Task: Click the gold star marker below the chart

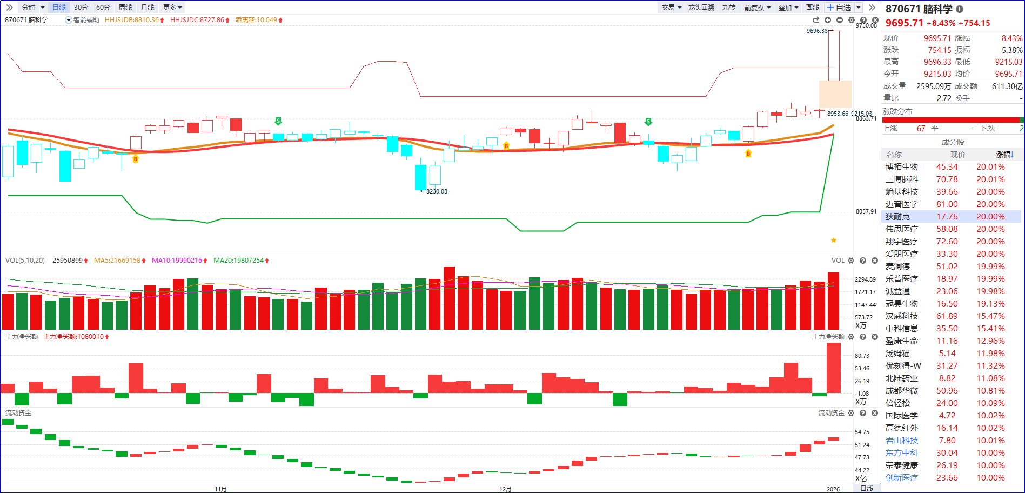Action: click(x=834, y=240)
